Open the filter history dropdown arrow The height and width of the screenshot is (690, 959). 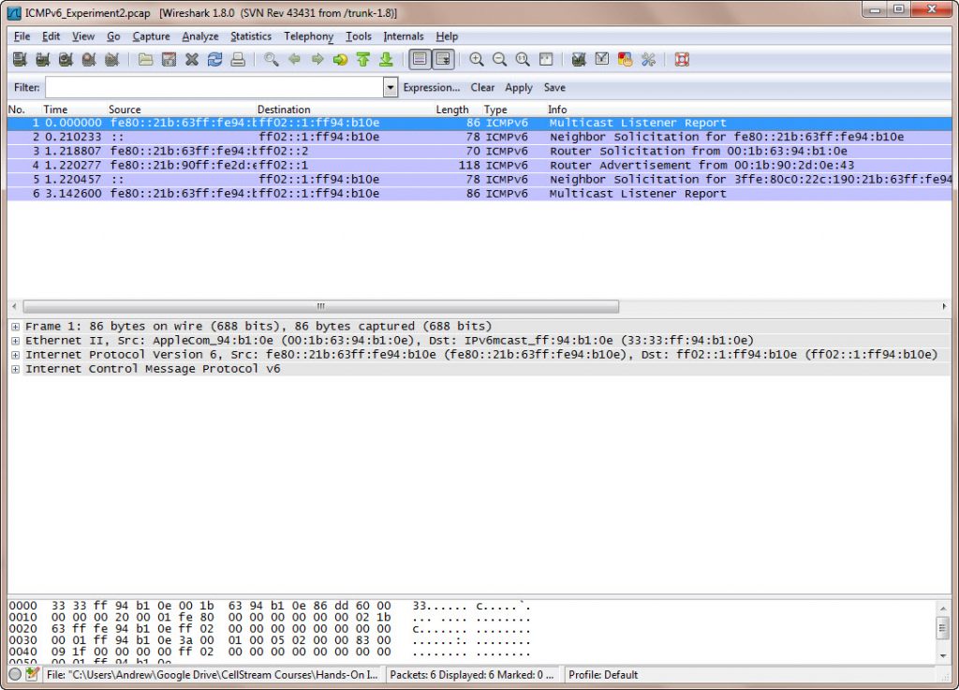click(x=391, y=87)
